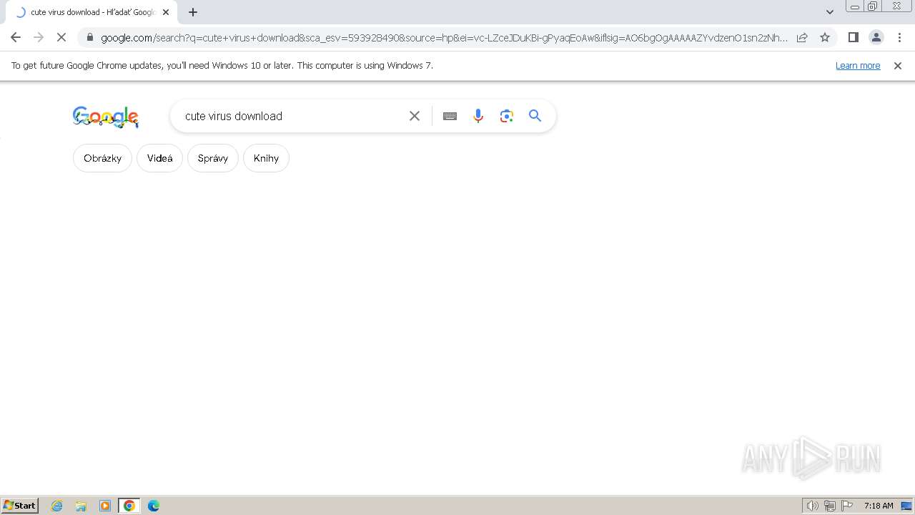Open volume control in system tray
The image size is (915, 515).
(x=813, y=506)
